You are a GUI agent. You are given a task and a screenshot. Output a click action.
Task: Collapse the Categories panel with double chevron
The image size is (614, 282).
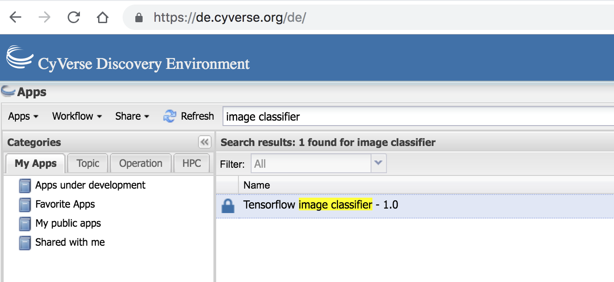[205, 142]
